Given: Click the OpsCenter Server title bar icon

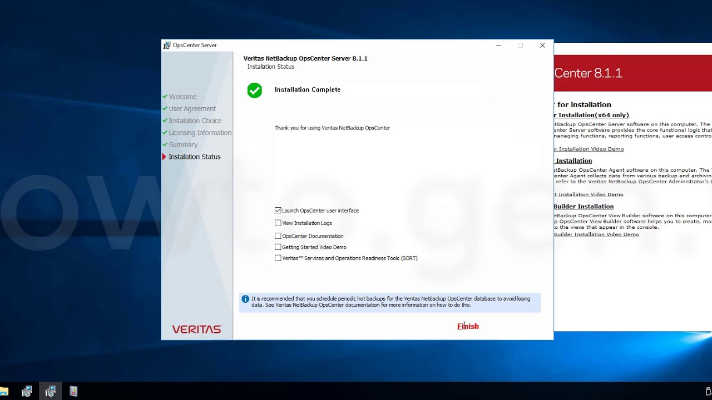Looking at the screenshot, I should click(x=167, y=46).
